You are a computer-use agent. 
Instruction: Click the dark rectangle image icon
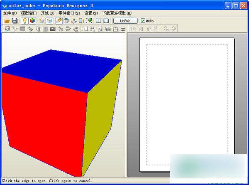coord(53,29)
